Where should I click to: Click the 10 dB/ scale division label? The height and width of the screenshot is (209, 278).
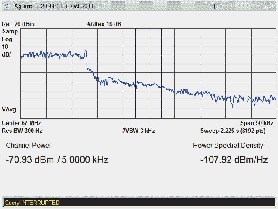[6, 51]
